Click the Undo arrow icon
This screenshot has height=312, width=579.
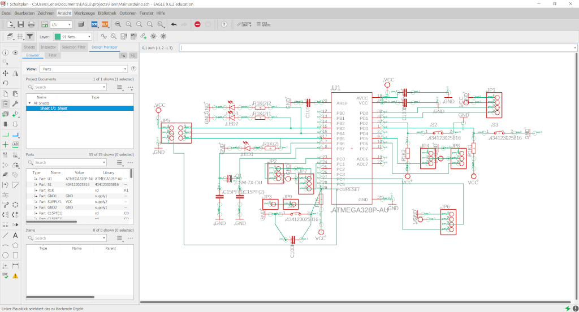point(174,24)
